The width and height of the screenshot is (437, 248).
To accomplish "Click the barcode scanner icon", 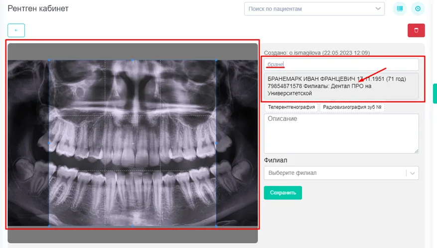I will tap(400, 9).
